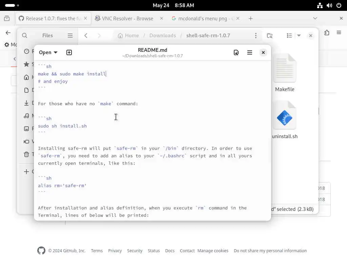Image resolution: width=347 pixels, height=260 pixels.
Task: Close the Files window
Action: [x=311, y=36]
